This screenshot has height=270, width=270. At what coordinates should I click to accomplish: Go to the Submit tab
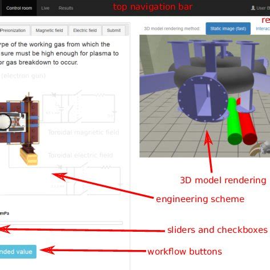click(114, 30)
